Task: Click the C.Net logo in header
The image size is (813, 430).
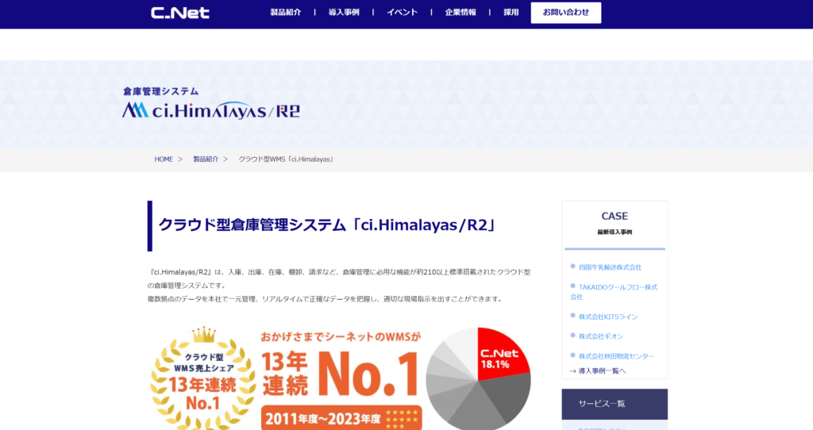Action: tap(180, 13)
